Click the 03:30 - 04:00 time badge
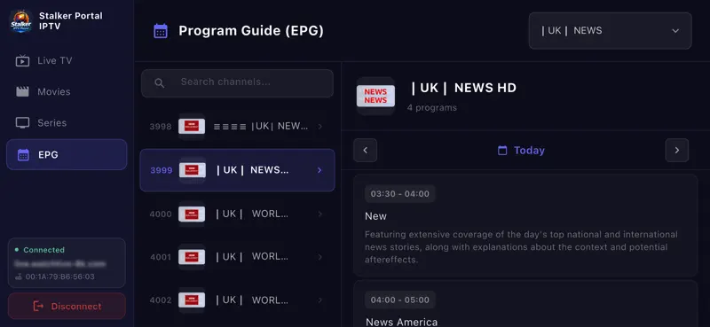710x327 pixels. [x=400, y=194]
